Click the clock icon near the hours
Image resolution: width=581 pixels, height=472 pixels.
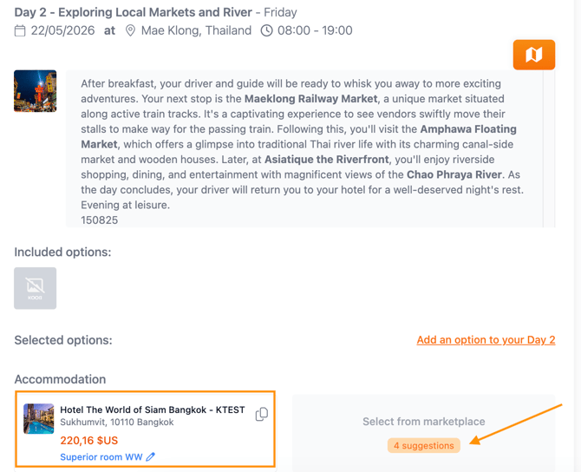[x=266, y=31]
